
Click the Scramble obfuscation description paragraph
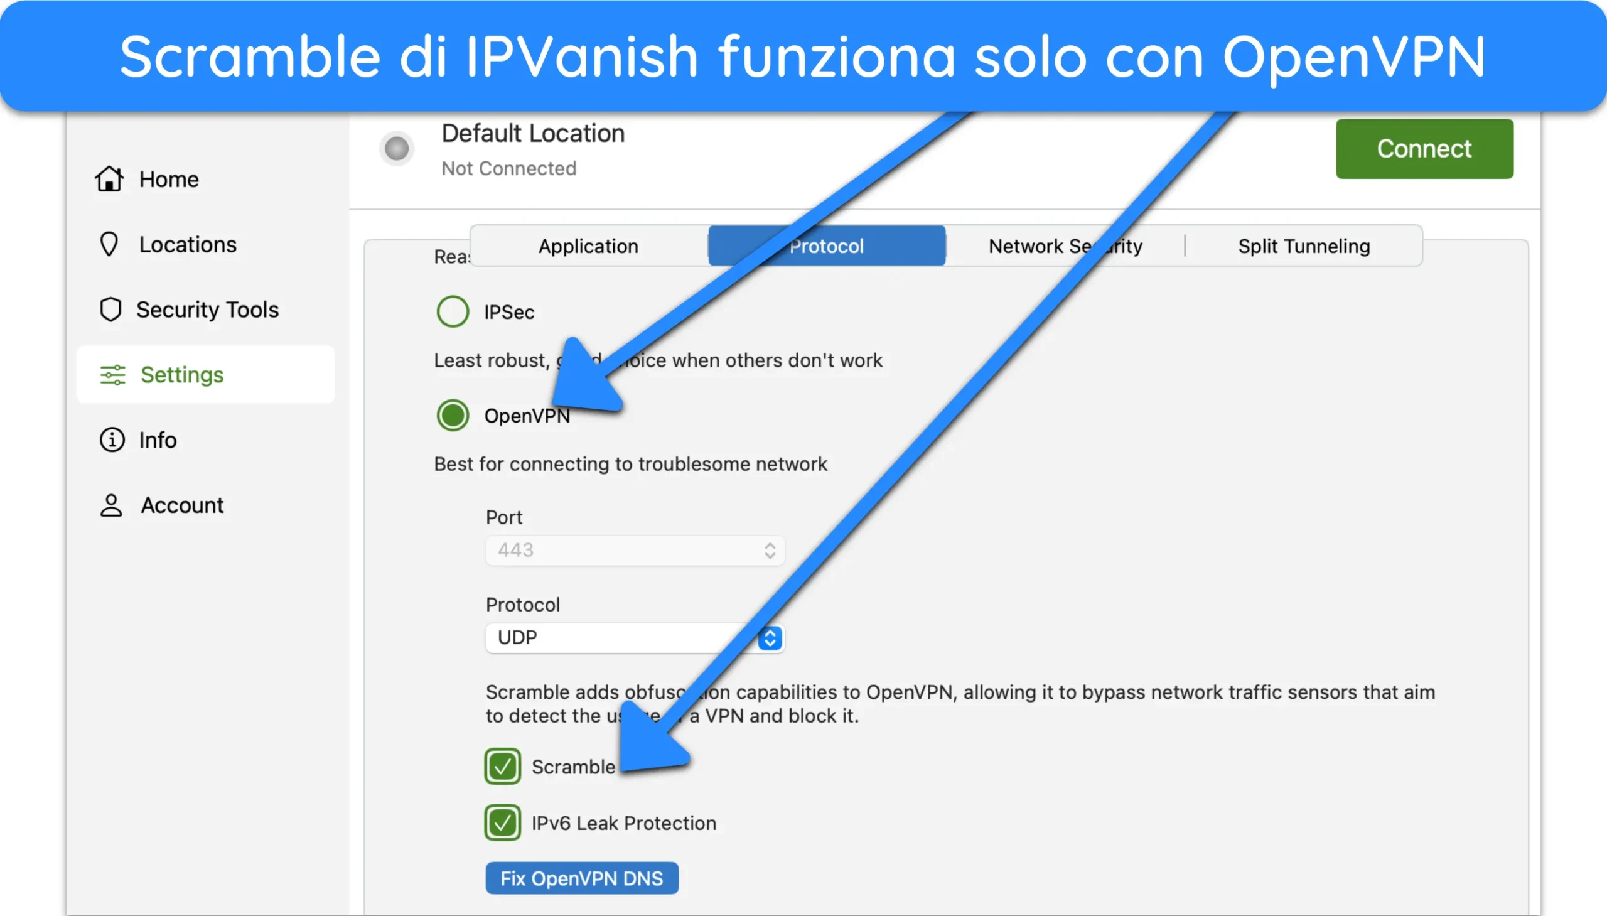960,704
